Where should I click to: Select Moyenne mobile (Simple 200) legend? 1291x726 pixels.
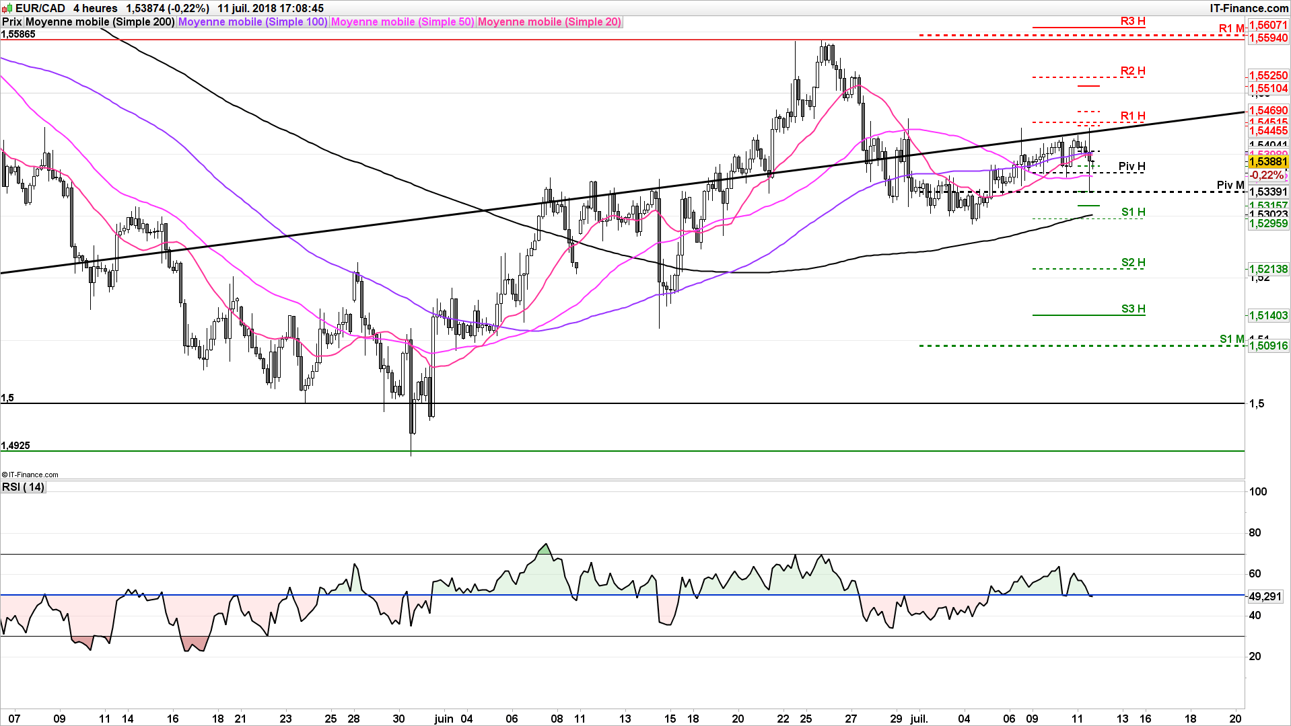pos(100,22)
